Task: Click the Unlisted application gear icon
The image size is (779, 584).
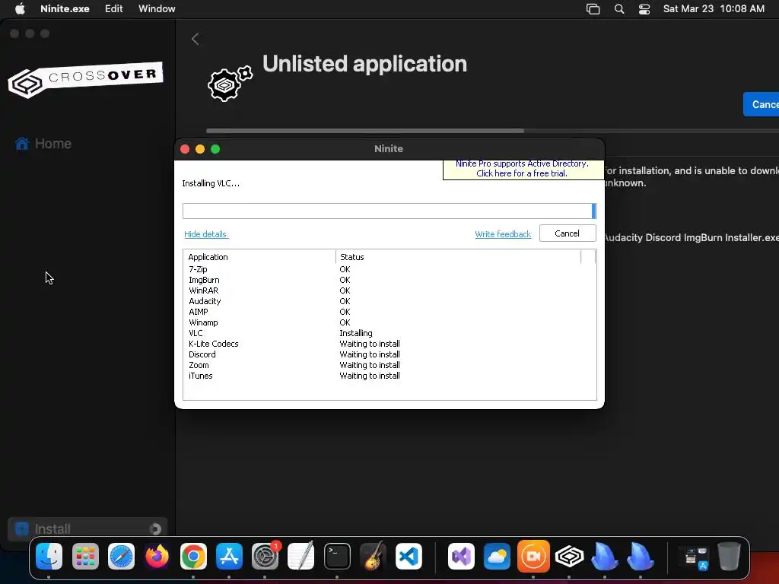Action: (230, 84)
